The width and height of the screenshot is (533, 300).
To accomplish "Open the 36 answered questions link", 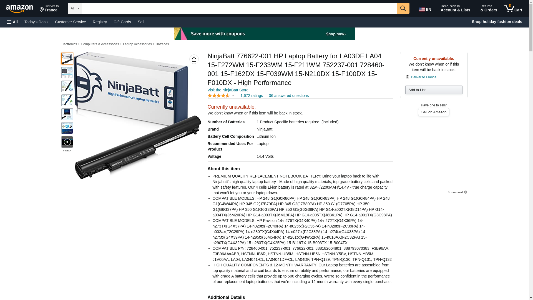I will click(x=289, y=96).
